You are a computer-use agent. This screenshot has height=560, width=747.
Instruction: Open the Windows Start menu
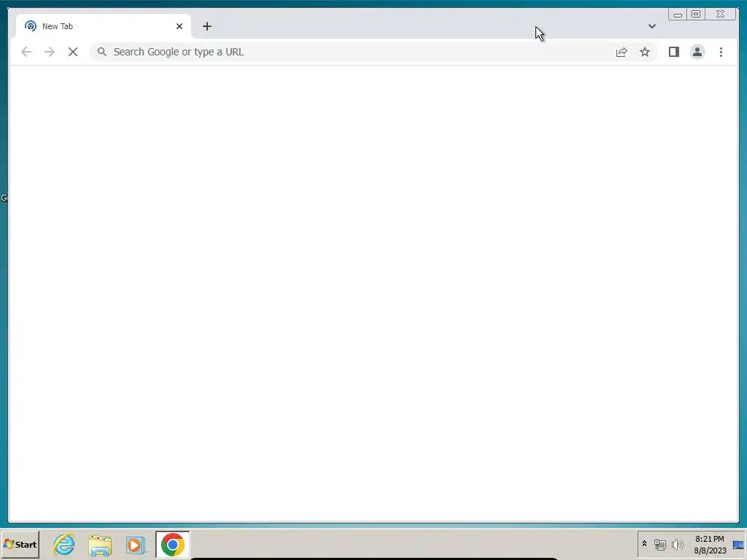tap(20, 544)
